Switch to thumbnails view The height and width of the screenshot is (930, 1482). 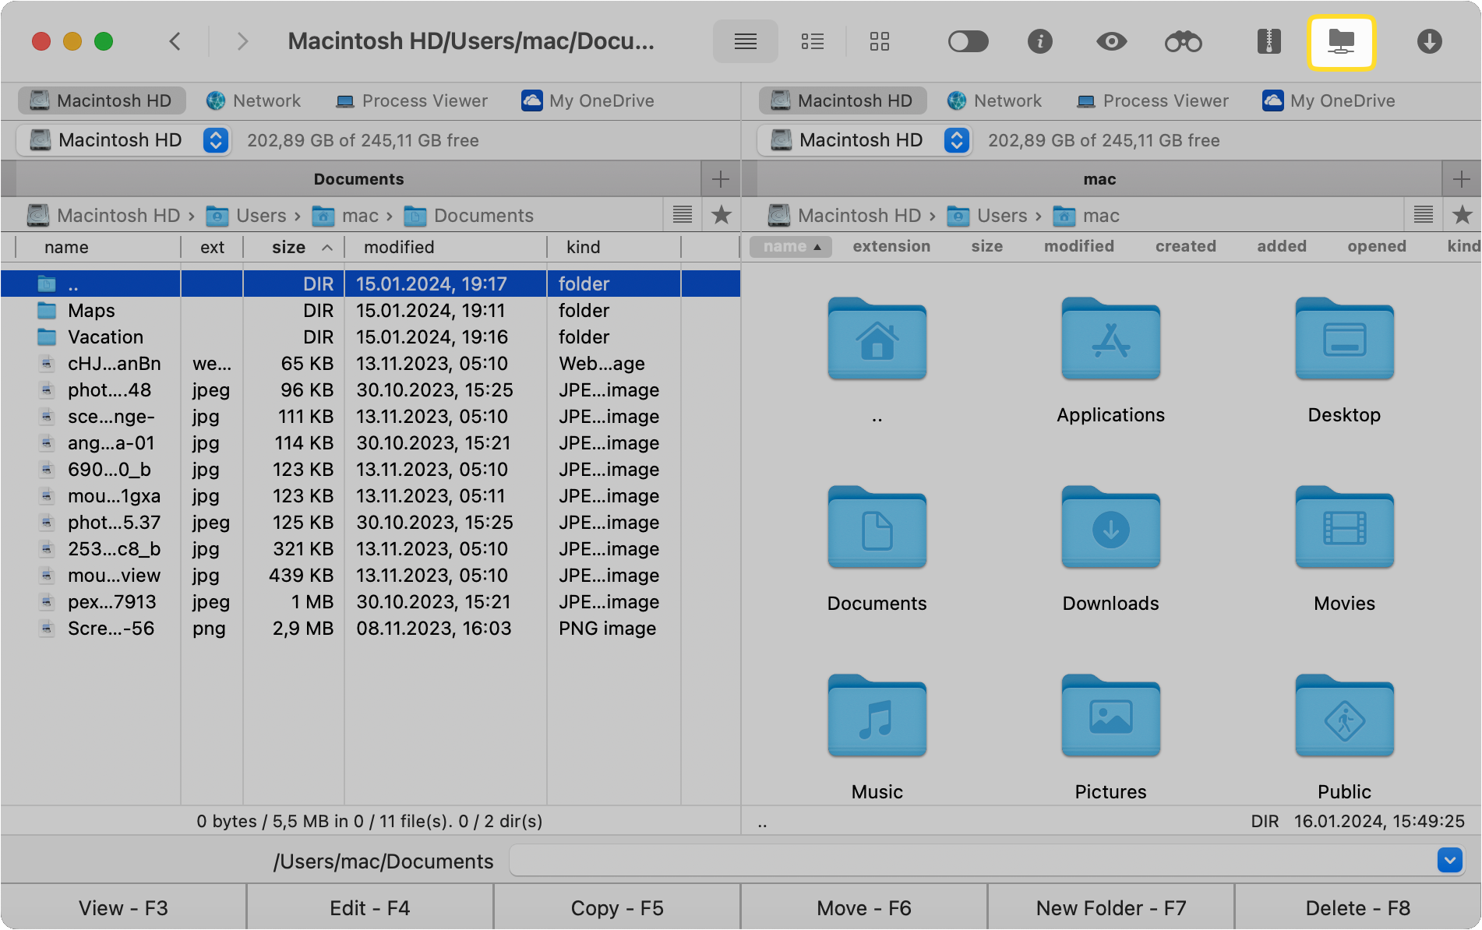(x=879, y=41)
